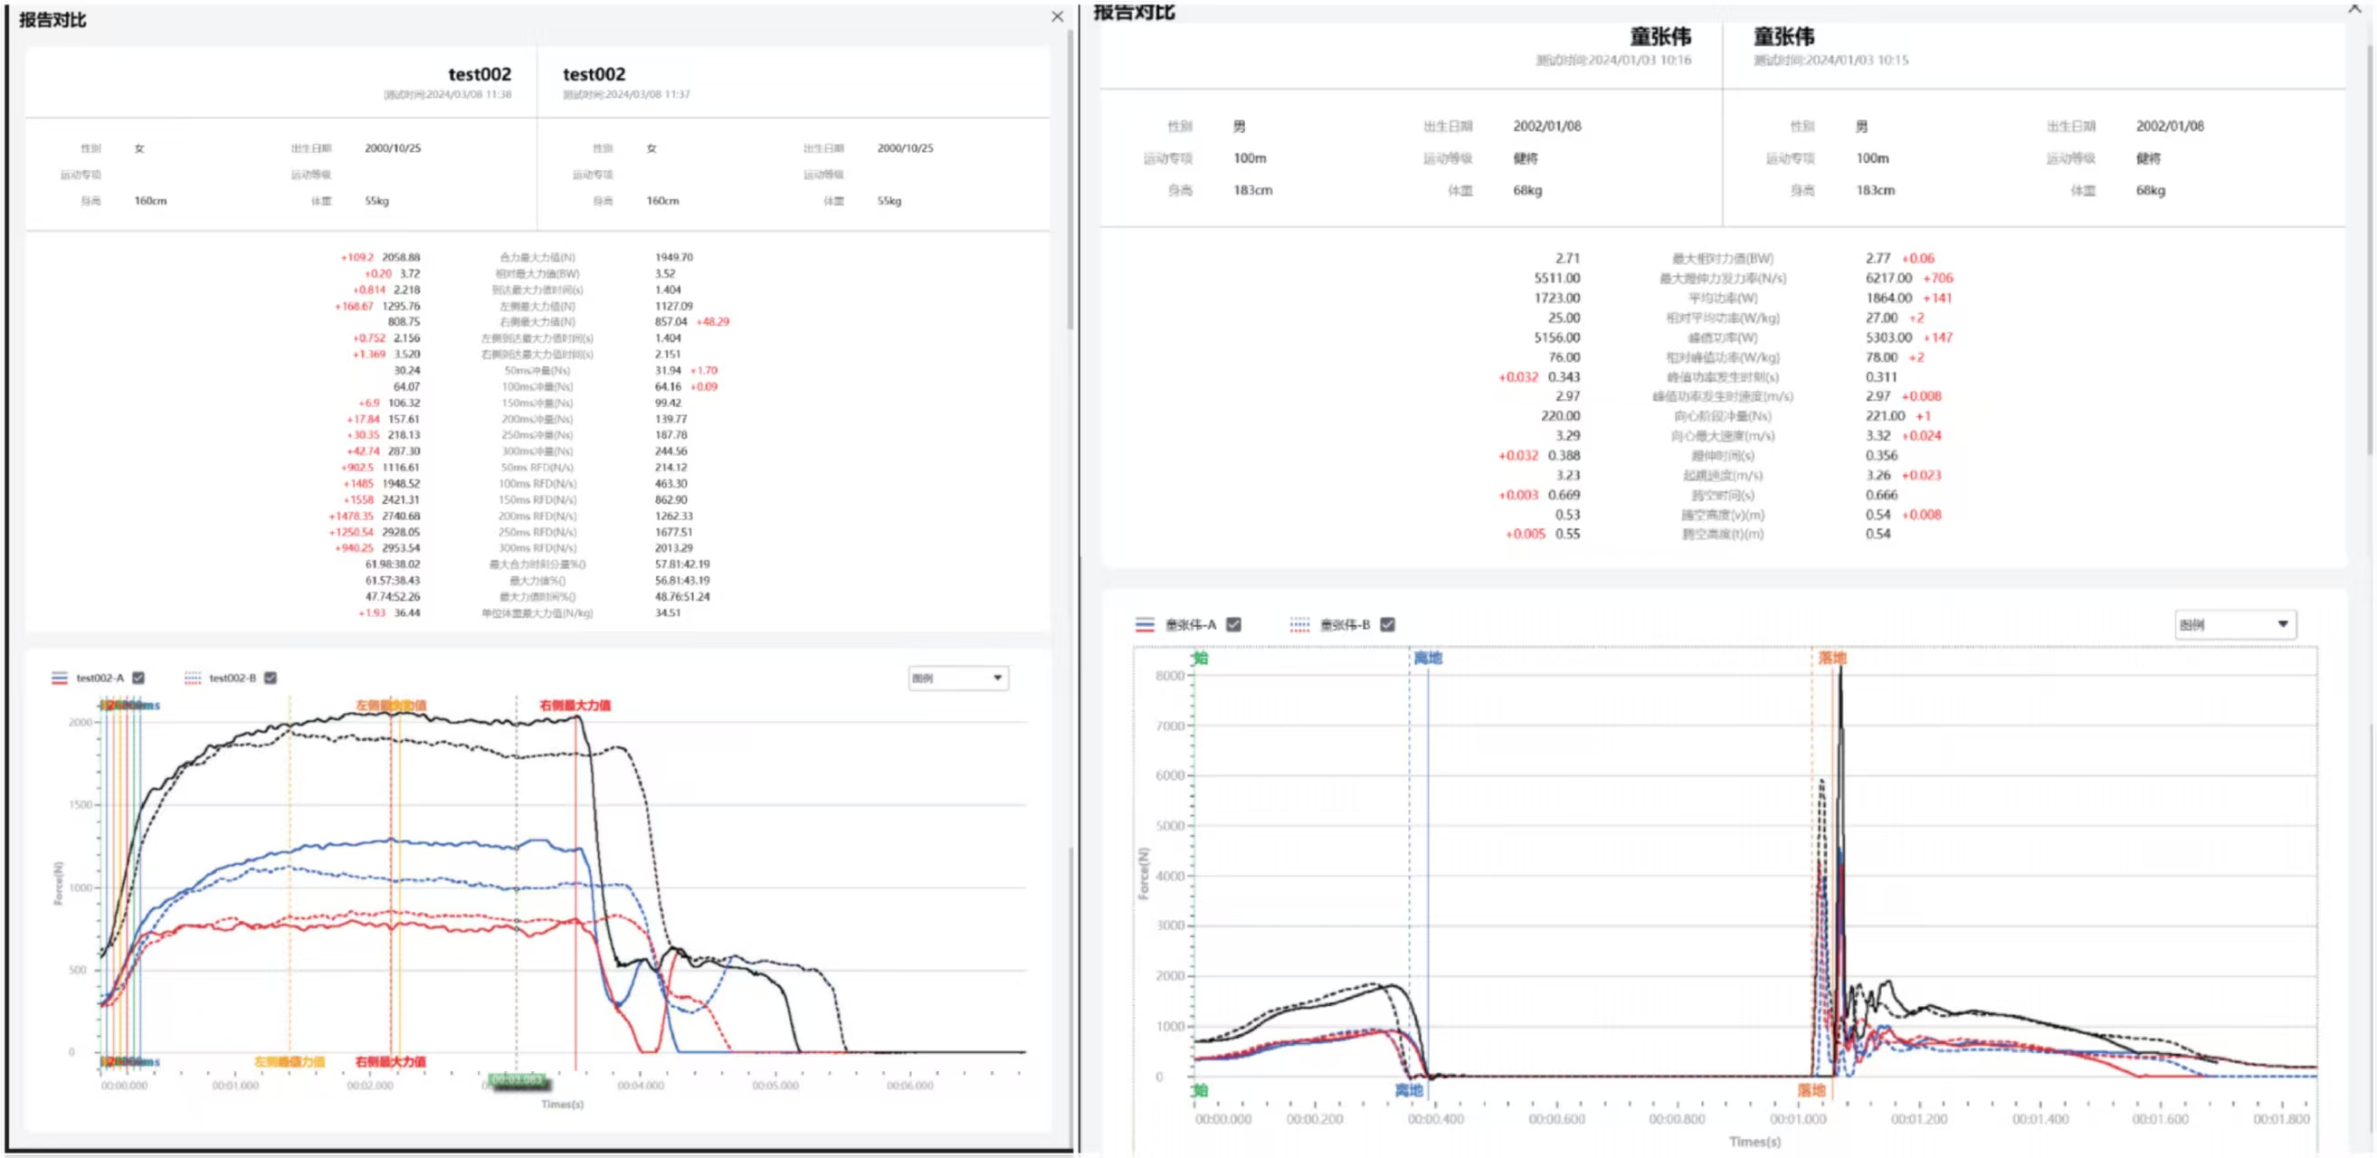
Task: Click the left dialog vertical scrollbar
Action: point(1070,180)
